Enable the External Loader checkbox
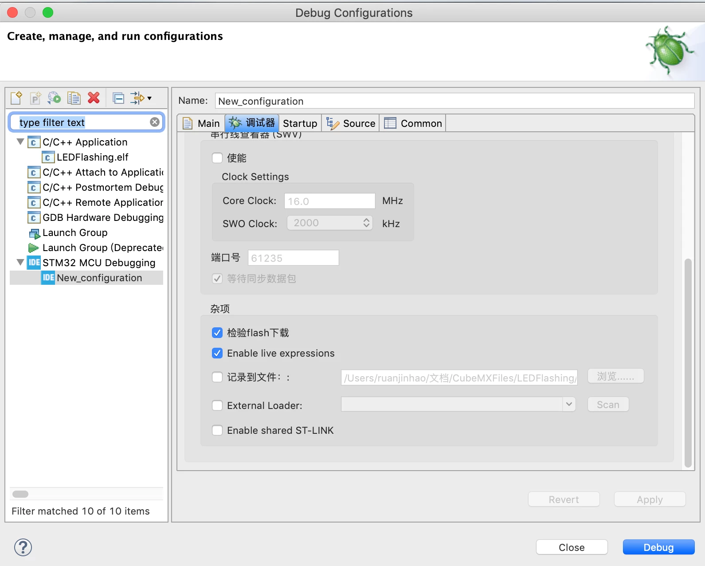This screenshot has width=705, height=566. (x=217, y=405)
